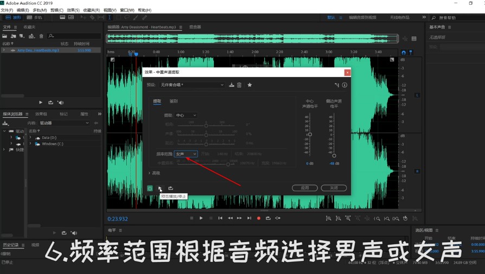Move playhead to previous marker
The image size is (485, 274).
click(220, 218)
